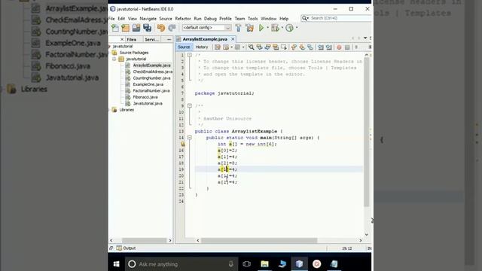Select ExampleOne.java in project tree
Viewport: 482px width, 271px height.
tap(148, 84)
